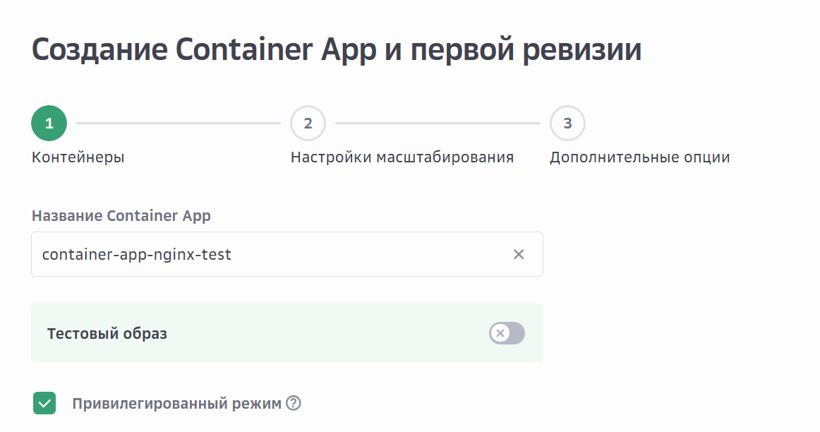Click the Тестовый образ label text
This screenshot has width=820, height=432.
107,333
